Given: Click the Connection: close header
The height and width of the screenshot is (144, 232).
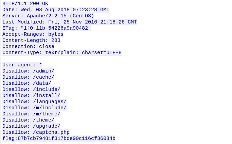Looking at the screenshot, I should [28, 47].
